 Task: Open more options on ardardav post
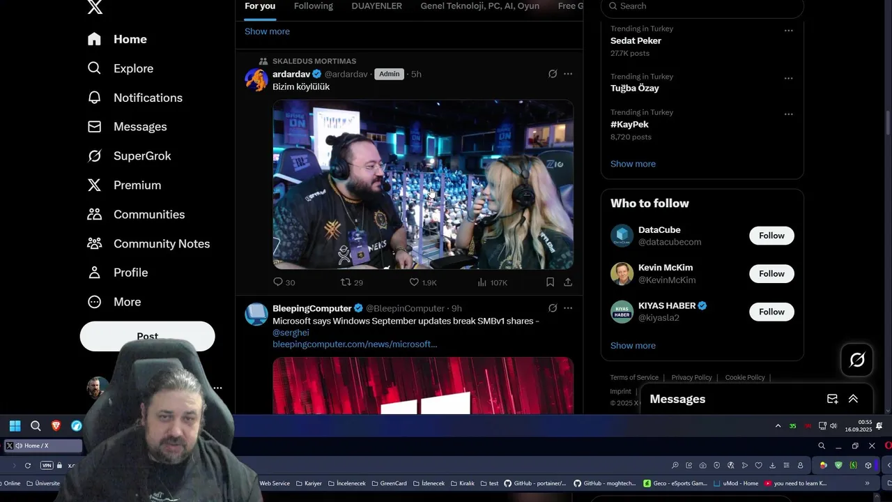click(x=568, y=74)
